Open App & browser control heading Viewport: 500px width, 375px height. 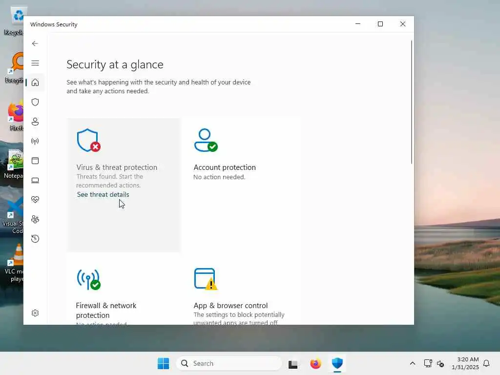(x=230, y=306)
